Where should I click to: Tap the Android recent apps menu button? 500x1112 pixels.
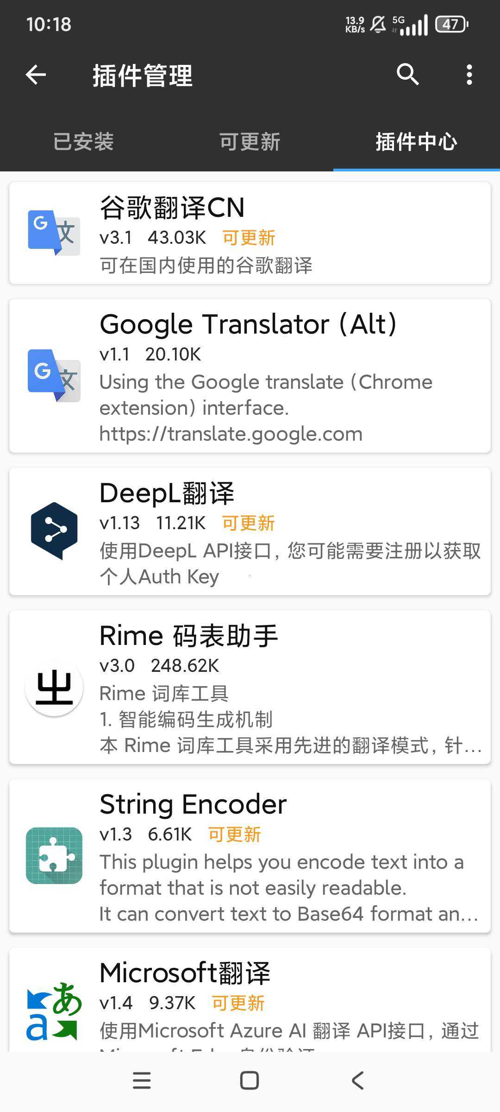click(x=142, y=1080)
